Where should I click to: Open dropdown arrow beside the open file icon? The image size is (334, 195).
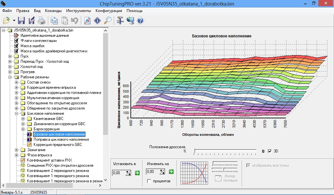[14, 21]
